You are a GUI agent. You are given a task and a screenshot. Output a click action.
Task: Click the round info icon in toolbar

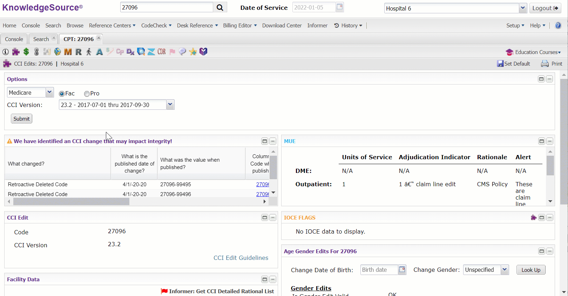click(6, 52)
